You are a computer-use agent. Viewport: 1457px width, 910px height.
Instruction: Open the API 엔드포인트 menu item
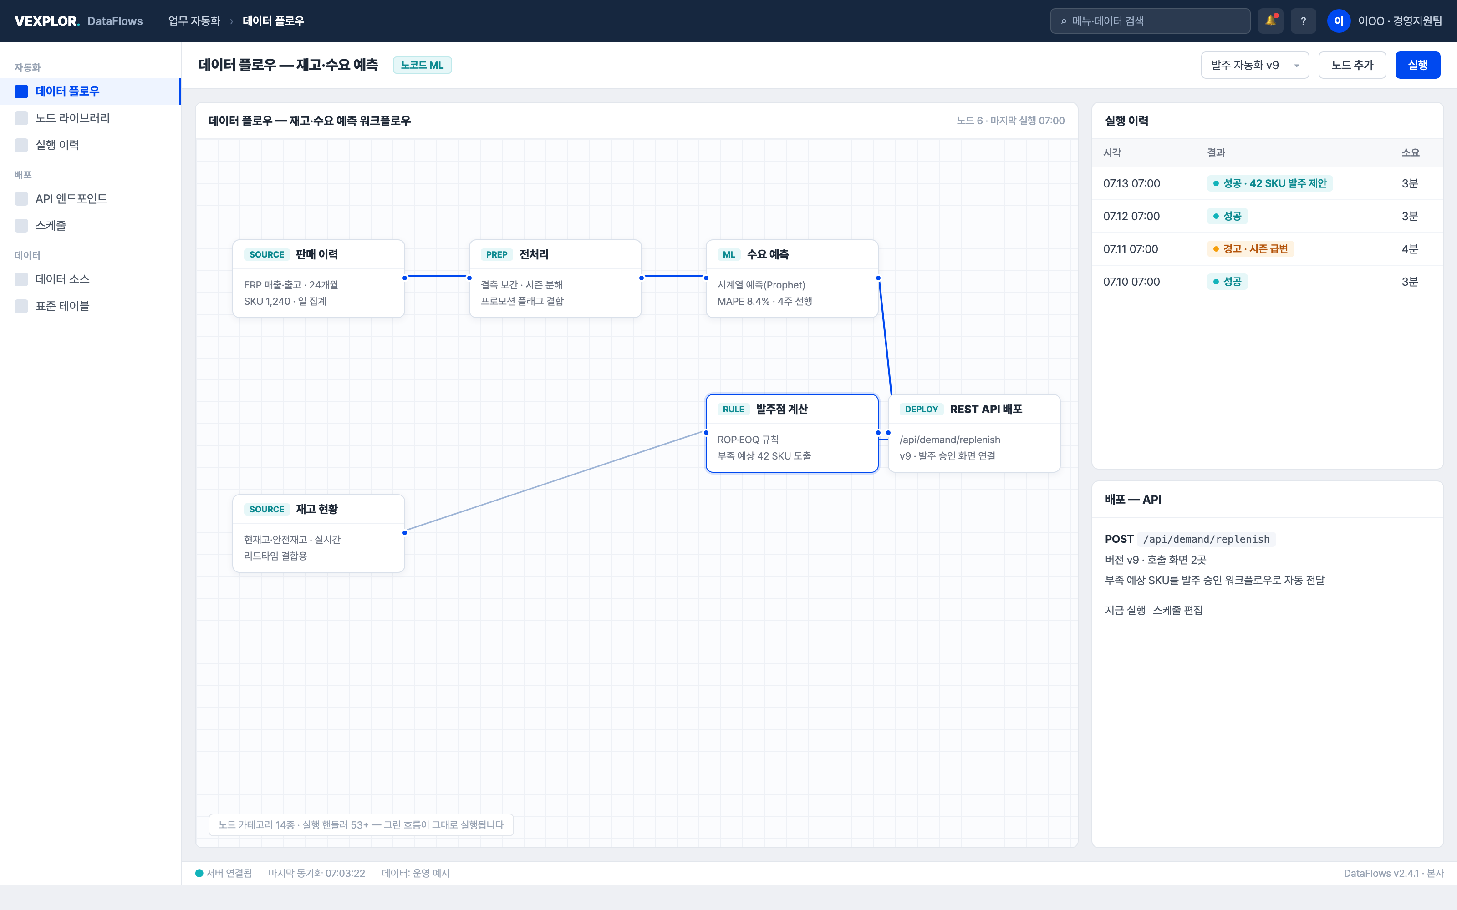(x=90, y=199)
